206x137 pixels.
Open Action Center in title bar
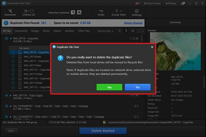(152, 3)
